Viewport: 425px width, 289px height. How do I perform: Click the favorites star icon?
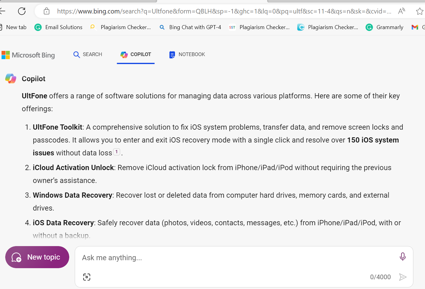click(x=419, y=11)
